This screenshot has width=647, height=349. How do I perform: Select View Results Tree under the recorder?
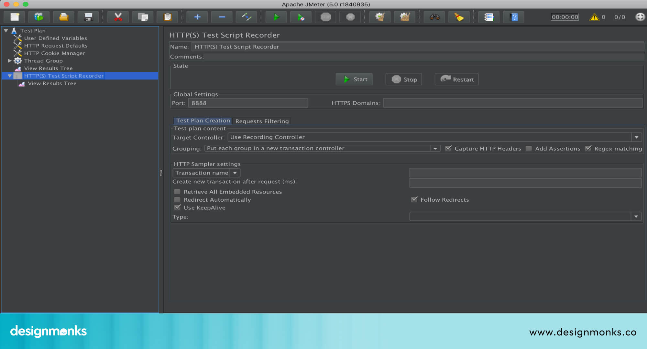click(x=52, y=83)
